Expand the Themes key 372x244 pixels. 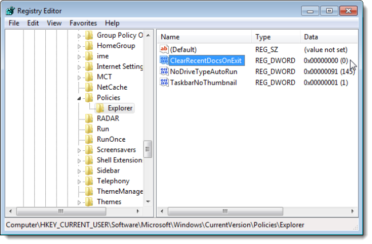coord(79,202)
